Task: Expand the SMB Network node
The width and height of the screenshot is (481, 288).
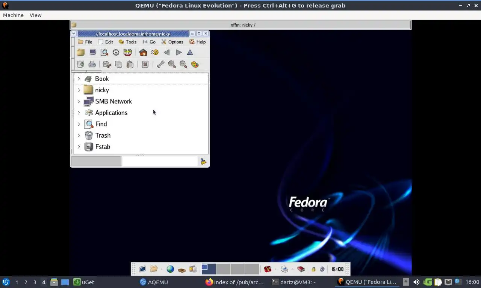Action: (x=79, y=101)
